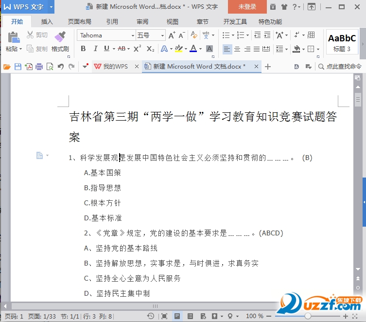Click the save disk icon
The height and width of the screenshot is (322, 366).
coord(18,67)
